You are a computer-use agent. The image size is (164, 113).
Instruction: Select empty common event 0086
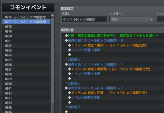(x=26, y=65)
